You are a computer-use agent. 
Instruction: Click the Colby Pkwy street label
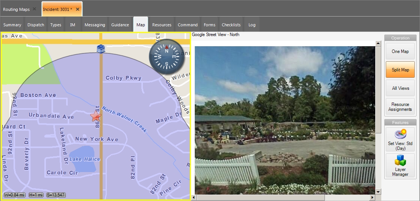click(123, 78)
